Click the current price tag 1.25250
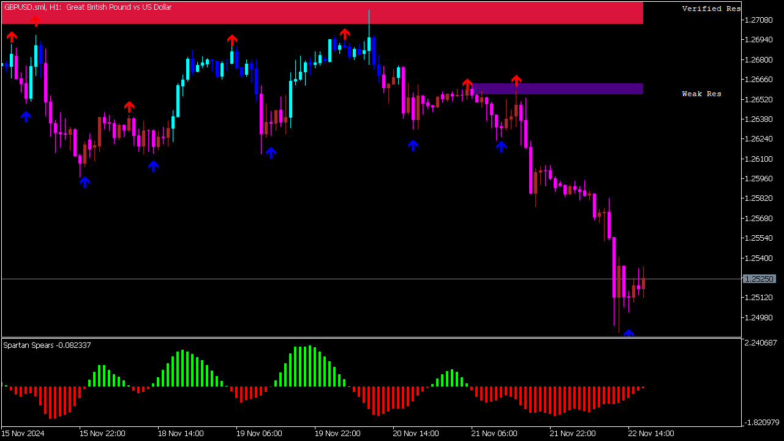784x441 pixels. pyautogui.click(x=760, y=279)
